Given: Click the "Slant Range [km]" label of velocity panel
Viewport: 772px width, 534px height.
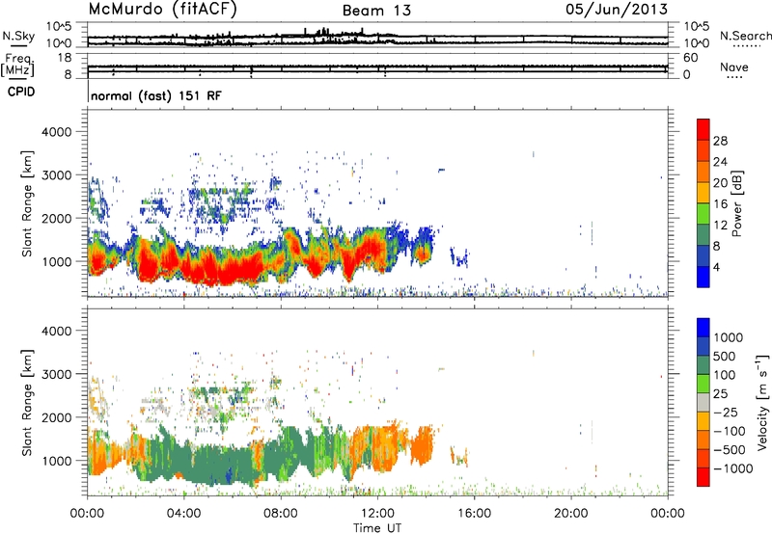Looking at the screenshot, I should [x=27, y=403].
